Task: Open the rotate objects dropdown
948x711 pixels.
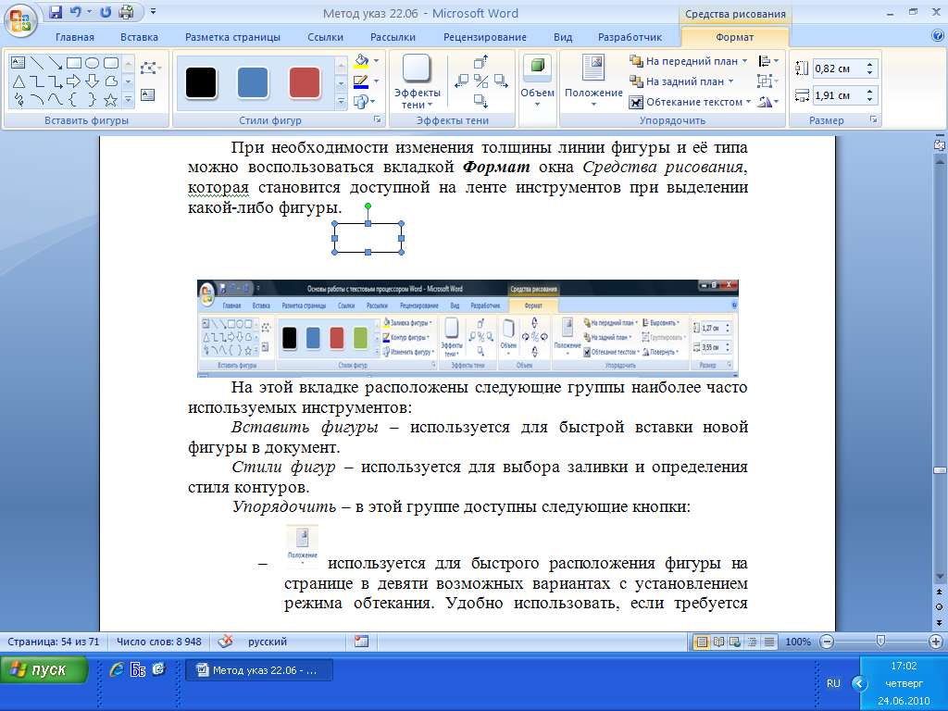Action: 767,102
